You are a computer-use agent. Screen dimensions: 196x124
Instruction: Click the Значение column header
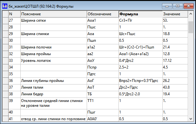(175, 14)
